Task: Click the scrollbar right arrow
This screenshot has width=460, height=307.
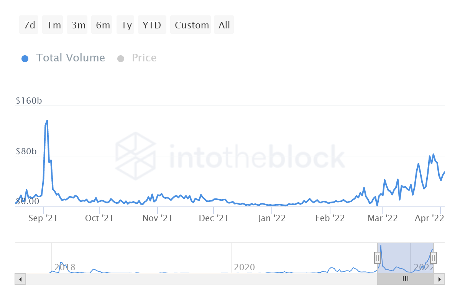Action: pos(440,279)
